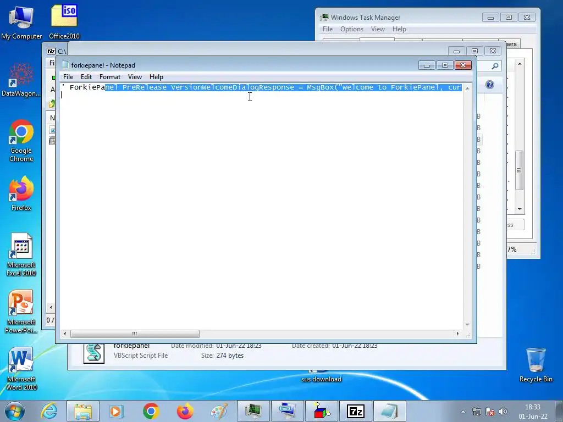Open Internet Explorer from the taskbar
Screen dimensions: 563x422
49,411
